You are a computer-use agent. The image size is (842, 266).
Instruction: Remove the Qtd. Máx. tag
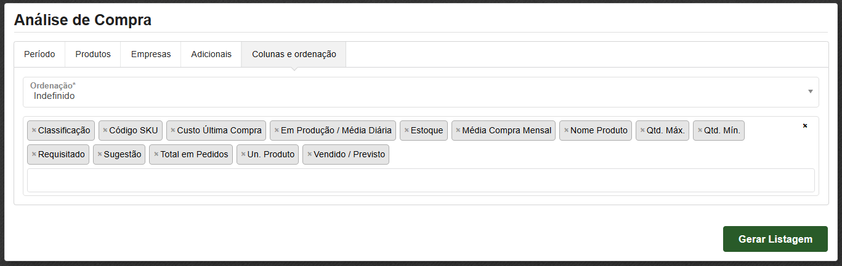pos(642,130)
